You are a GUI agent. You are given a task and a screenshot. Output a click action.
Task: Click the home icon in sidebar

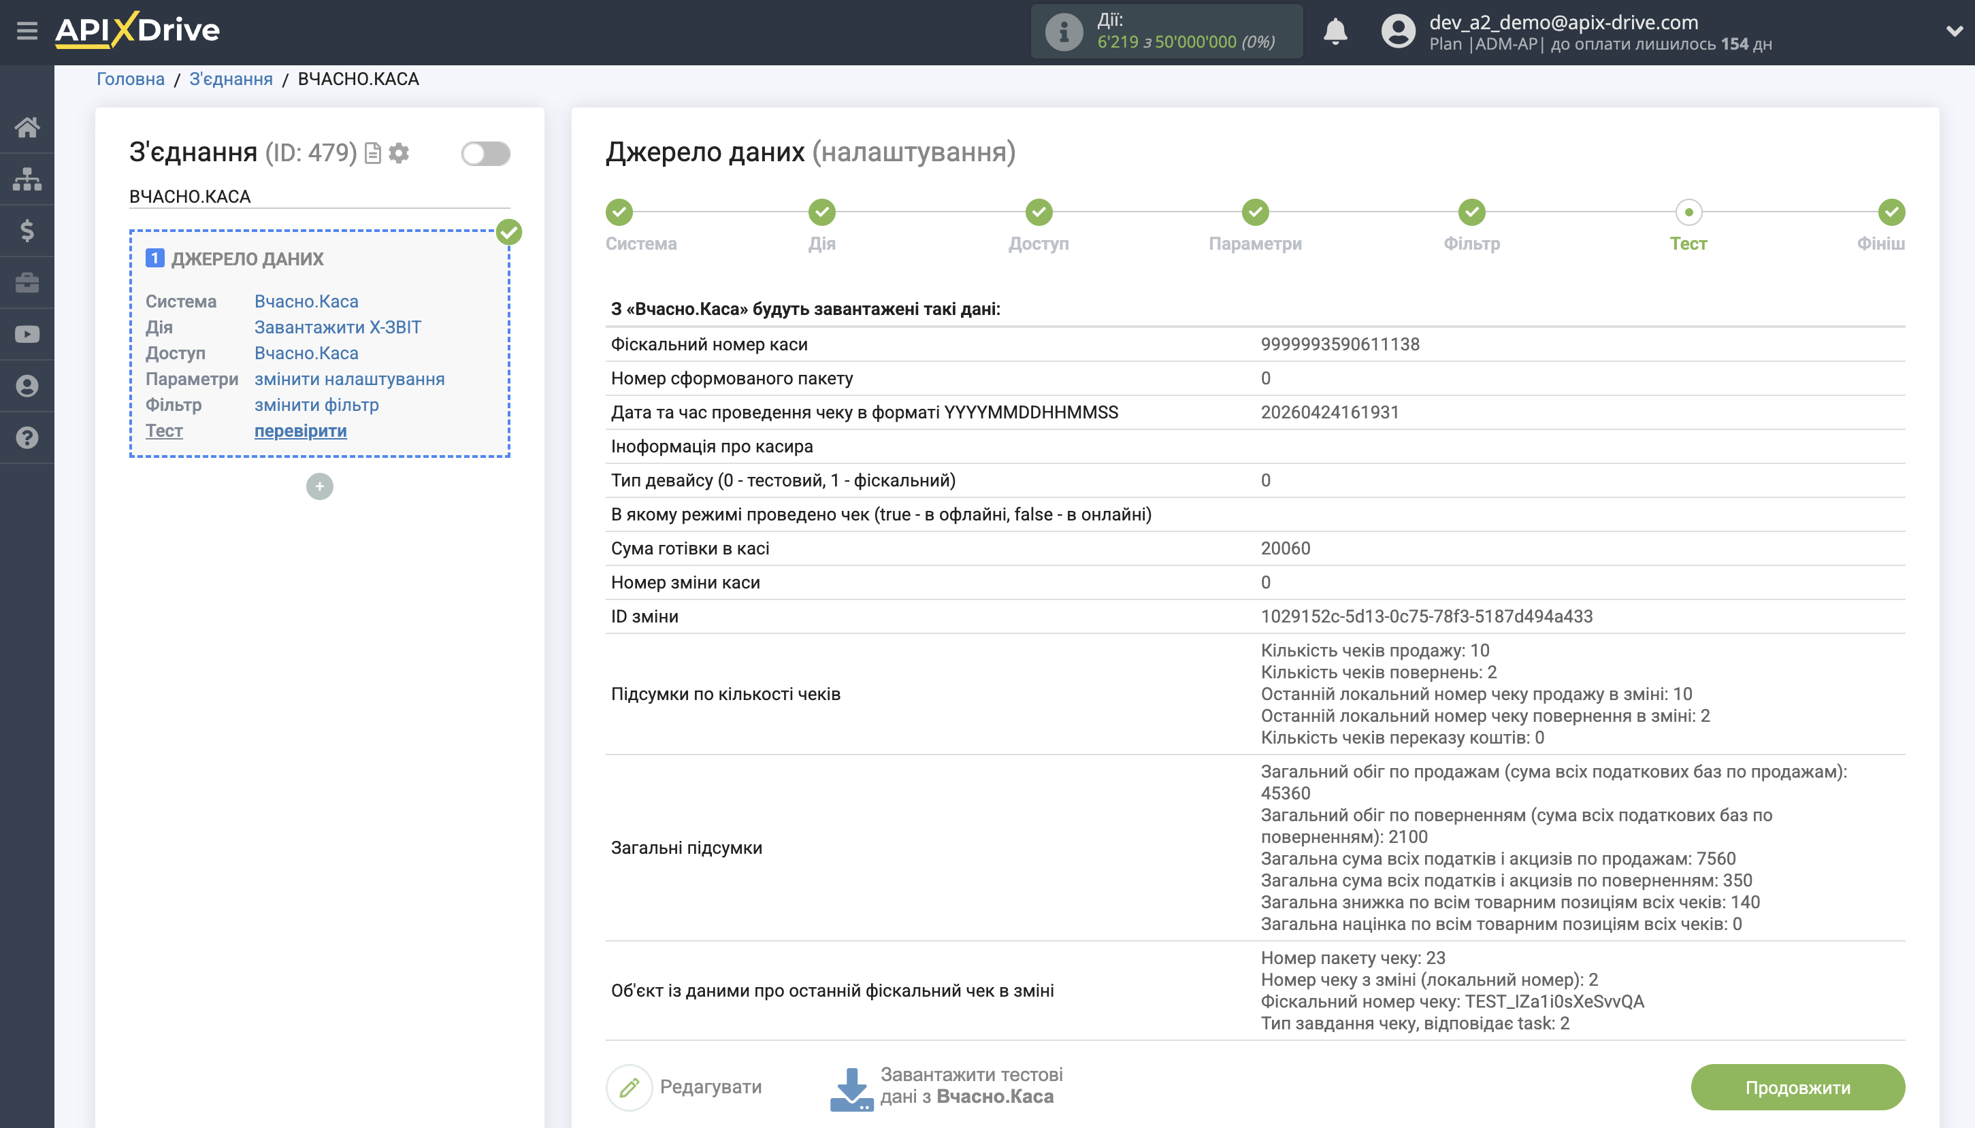pos(27,127)
